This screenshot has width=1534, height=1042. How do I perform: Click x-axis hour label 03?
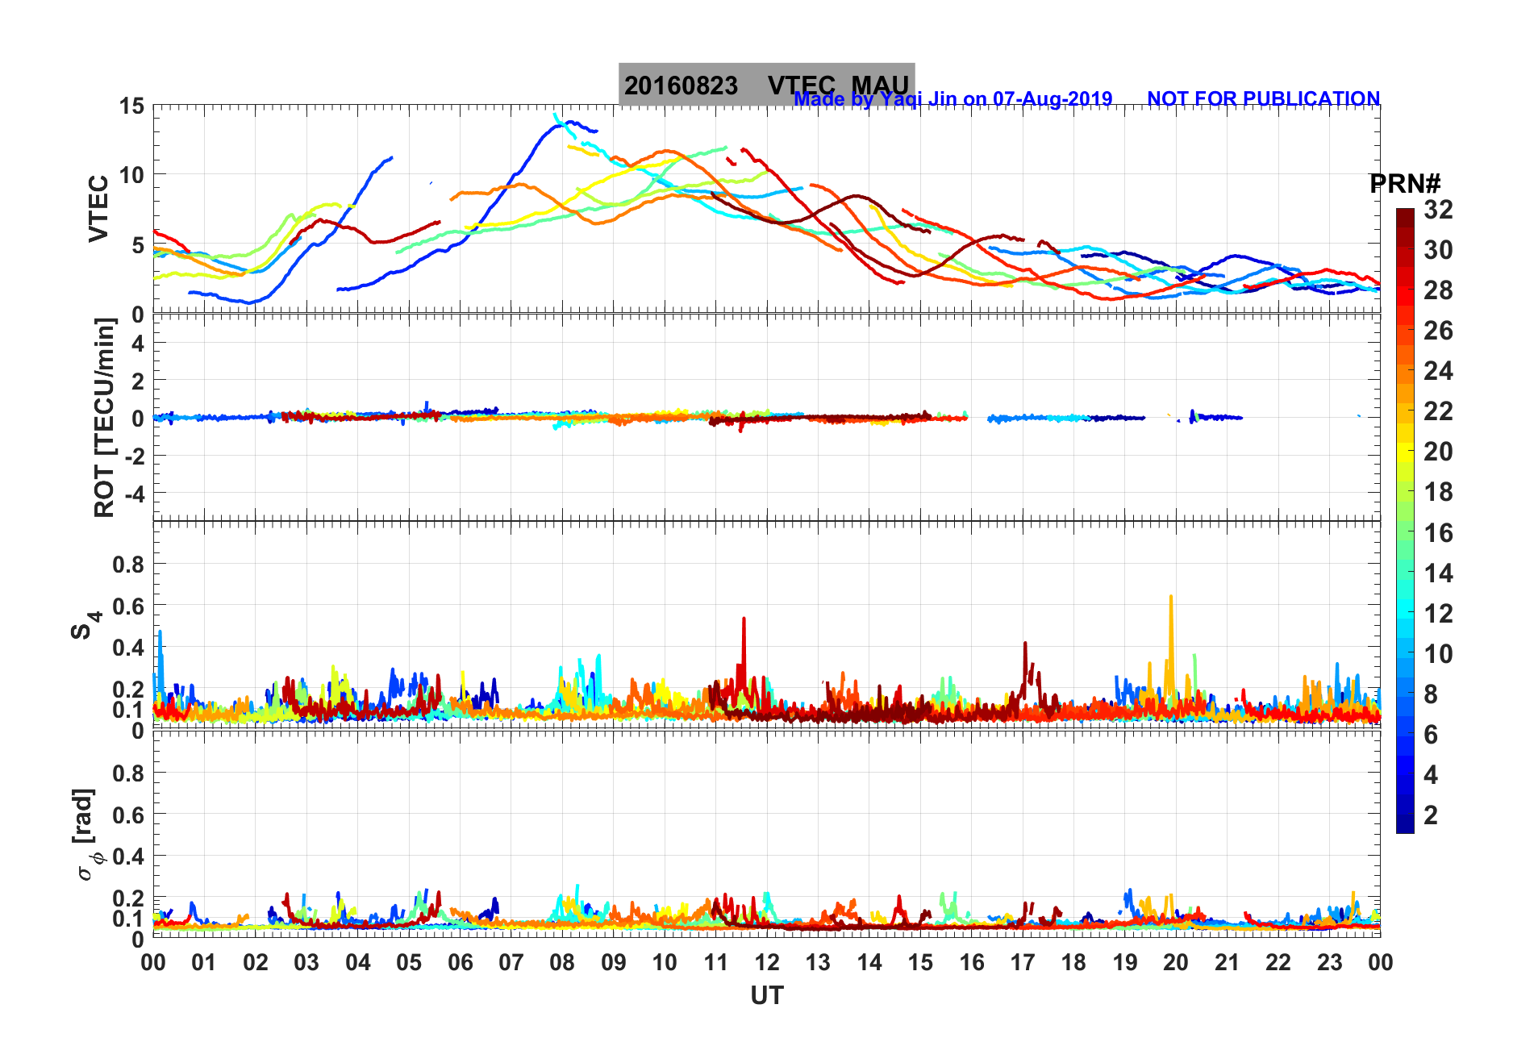click(306, 962)
